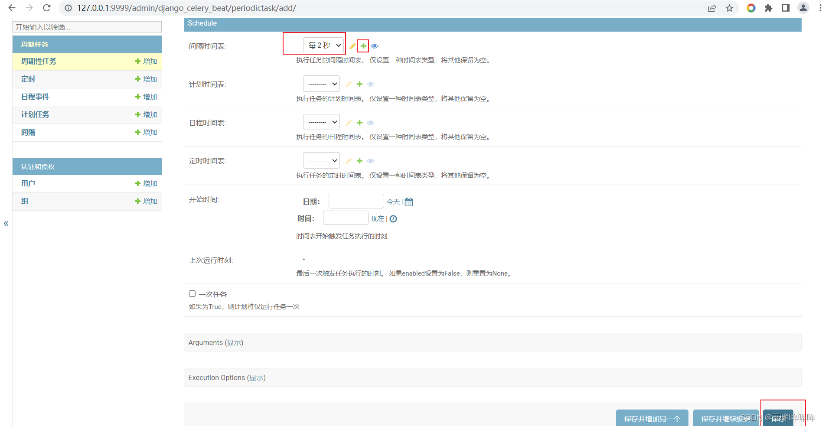Open 周期性任务 in the sidebar
The image size is (822, 426).
pos(39,62)
